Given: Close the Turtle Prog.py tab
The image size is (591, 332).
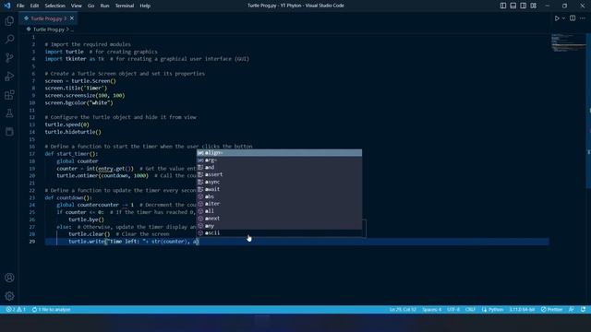Looking at the screenshot, I should [72, 18].
